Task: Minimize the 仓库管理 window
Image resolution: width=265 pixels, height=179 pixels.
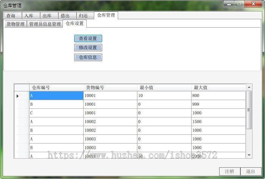Action: click(x=229, y=4)
